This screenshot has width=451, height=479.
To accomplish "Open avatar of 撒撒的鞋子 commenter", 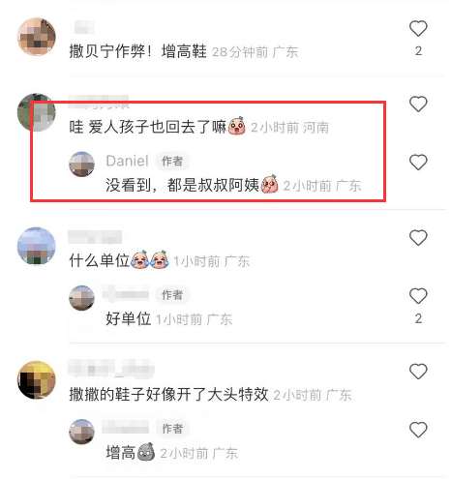I will [x=36, y=380].
